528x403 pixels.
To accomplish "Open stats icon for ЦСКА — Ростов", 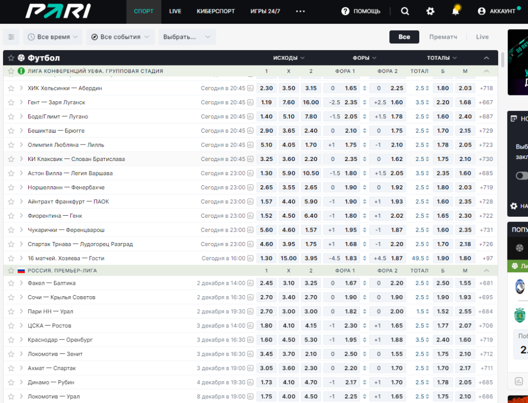I will [250, 326].
